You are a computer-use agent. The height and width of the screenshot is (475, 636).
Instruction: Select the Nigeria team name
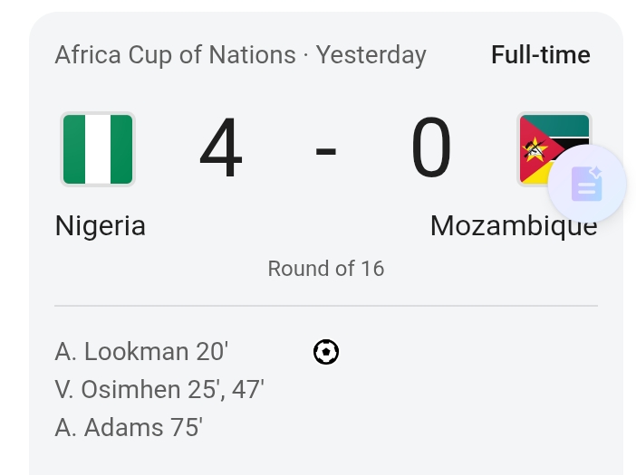[100, 225]
